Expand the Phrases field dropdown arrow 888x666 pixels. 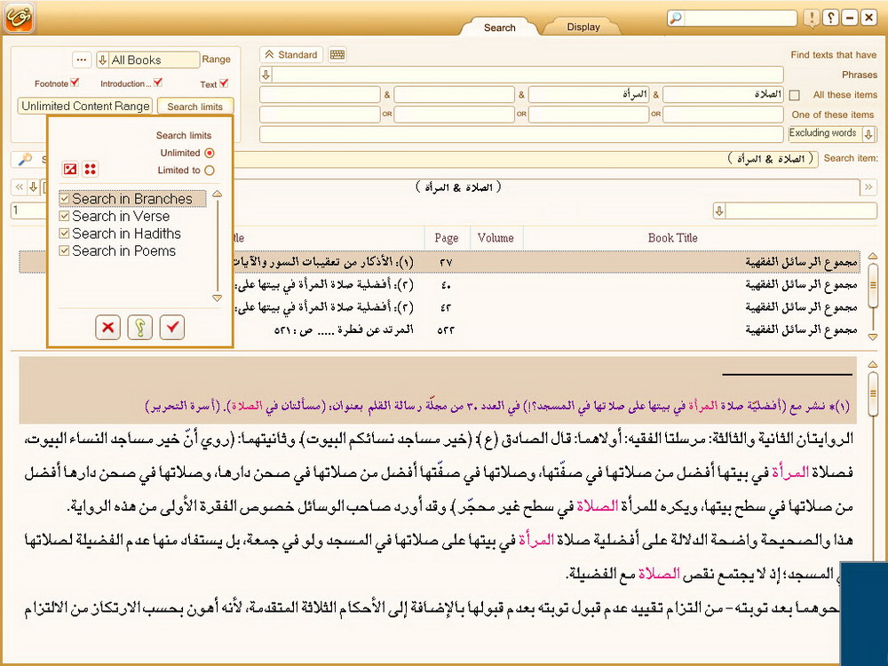pos(266,75)
